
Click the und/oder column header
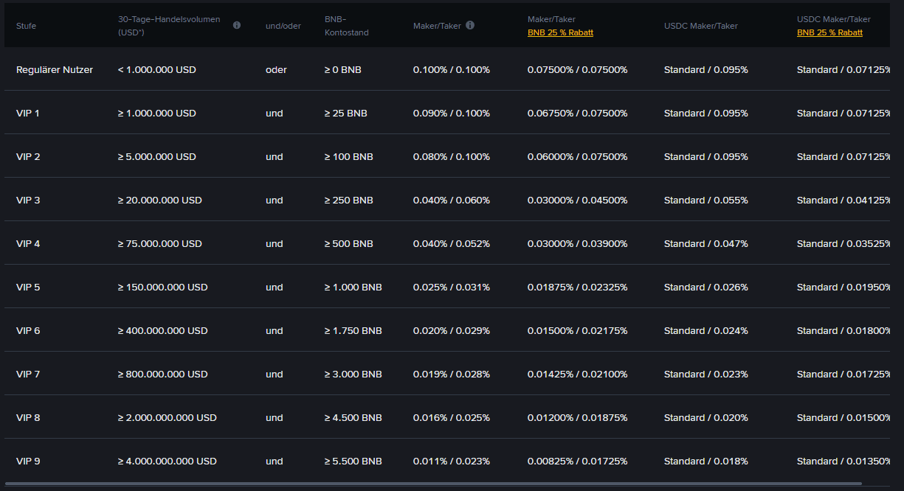pyautogui.click(x=283, y=24)
